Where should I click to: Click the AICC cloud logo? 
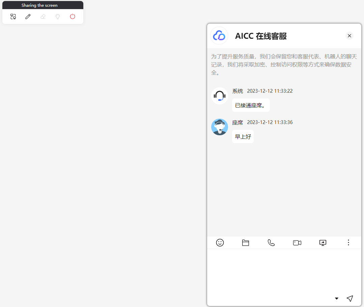[219, 36]
